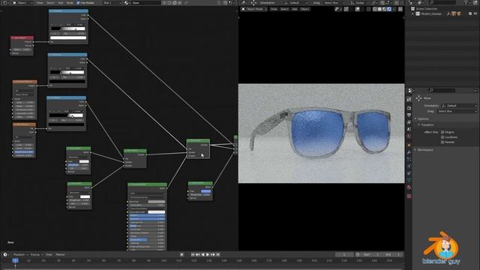The image size is (480, 270).
Task: Open the 3D viewport Select menu
Action: click(284, 9)
